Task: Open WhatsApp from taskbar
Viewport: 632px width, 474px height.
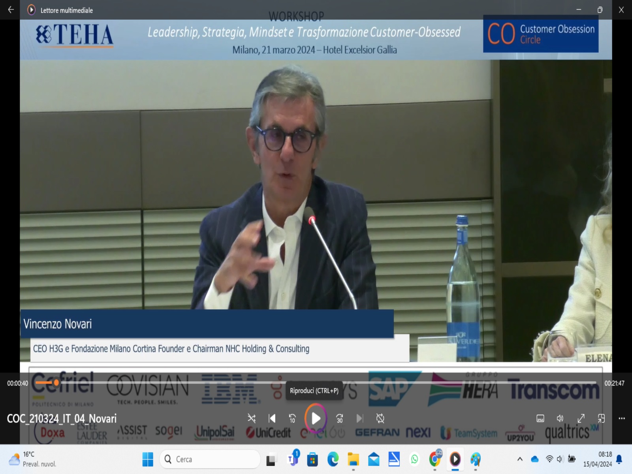Action: click(x=414, y=459)
